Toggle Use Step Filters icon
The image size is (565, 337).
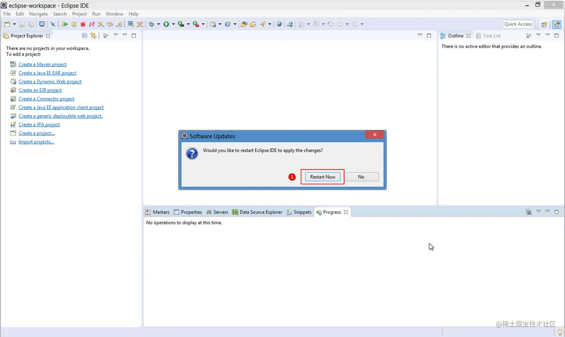pyautogui.click(x=140, y=24)
